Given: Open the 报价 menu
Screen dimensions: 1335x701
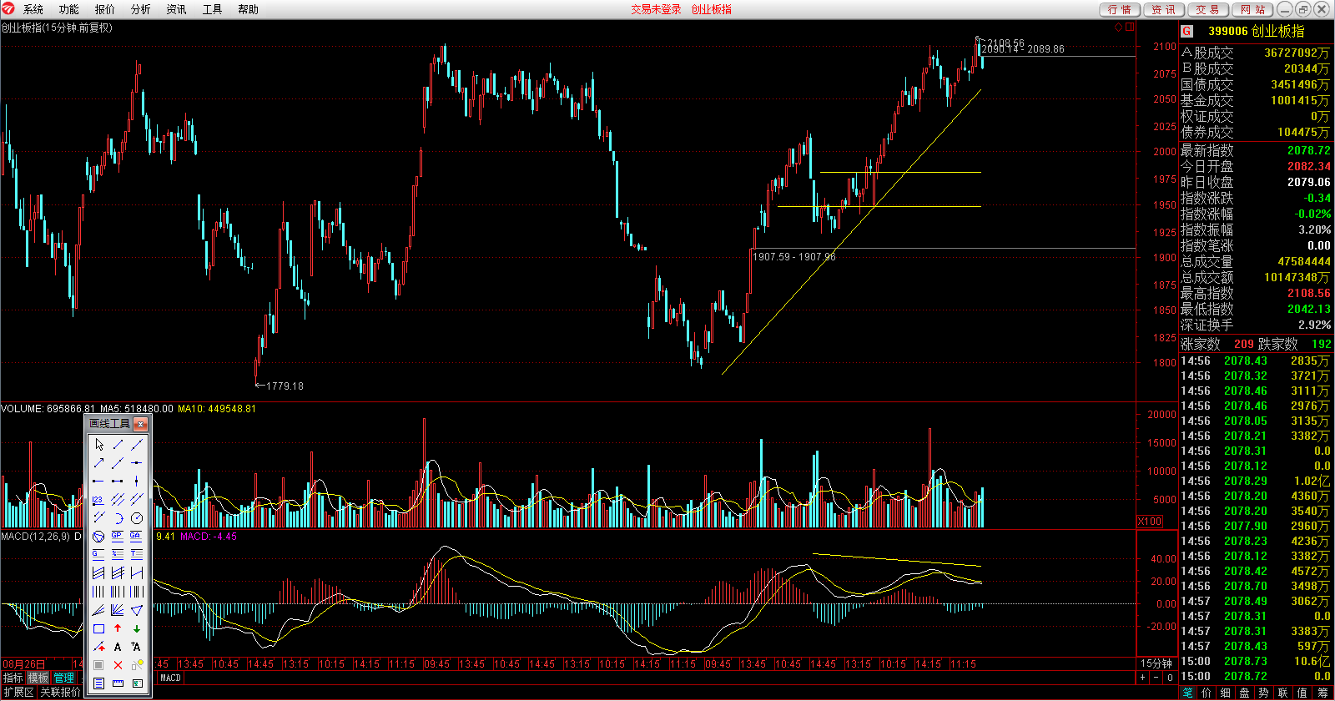Looking at the screenshot, I should tap(105, 9).
